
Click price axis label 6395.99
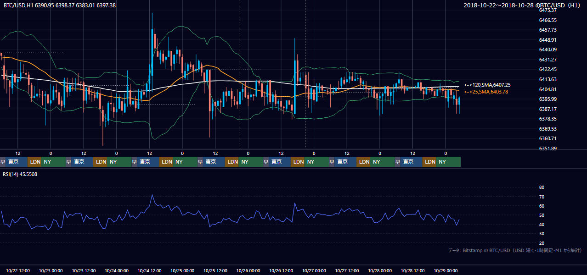(548, 99)
